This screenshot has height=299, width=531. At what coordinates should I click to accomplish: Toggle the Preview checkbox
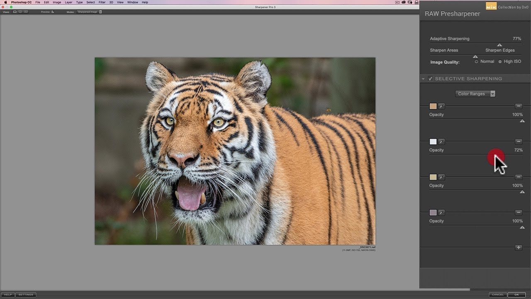[x=53, y=12]
